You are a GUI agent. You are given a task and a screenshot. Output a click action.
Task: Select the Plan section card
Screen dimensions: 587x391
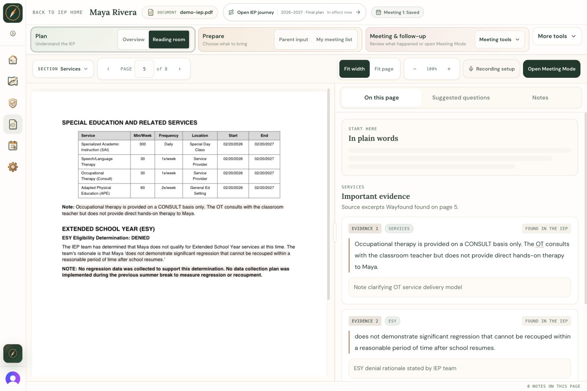coord(113,40)
